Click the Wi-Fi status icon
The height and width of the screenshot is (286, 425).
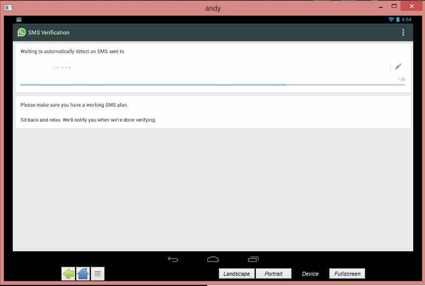pos(391,20)
